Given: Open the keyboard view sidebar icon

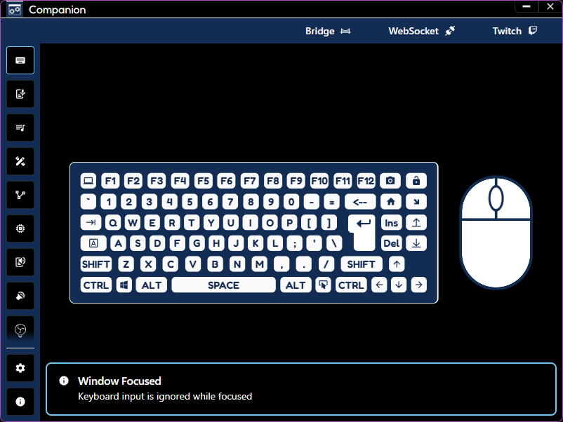Looking at the screenshot, I should 20,60.
